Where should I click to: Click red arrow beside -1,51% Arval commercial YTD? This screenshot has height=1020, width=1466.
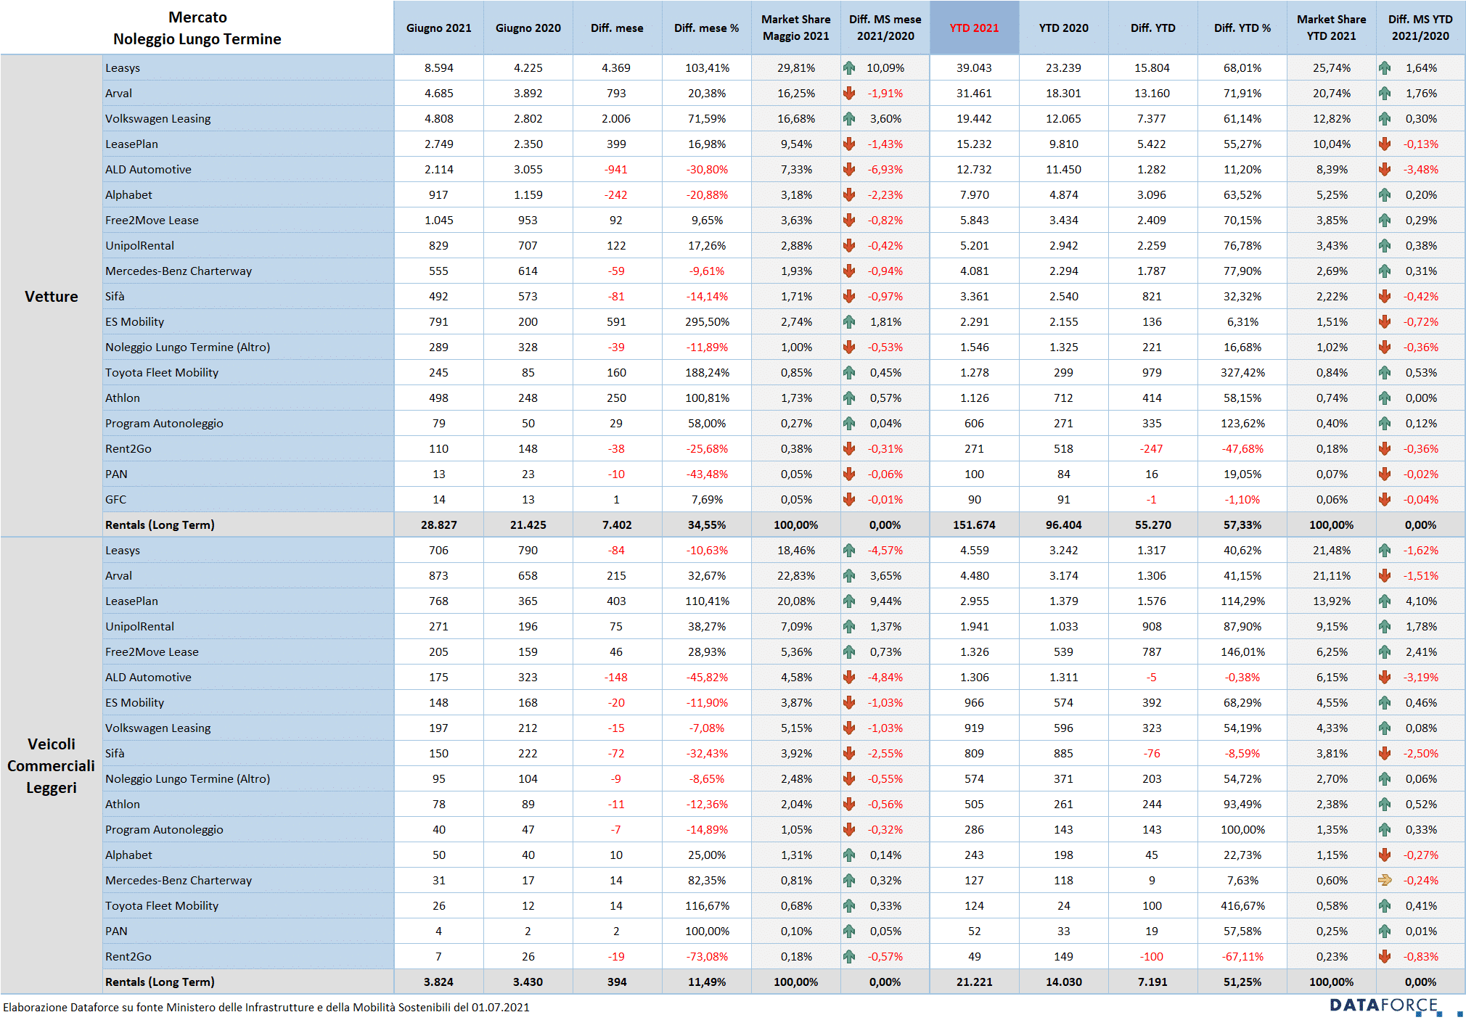coord(1385,576)
